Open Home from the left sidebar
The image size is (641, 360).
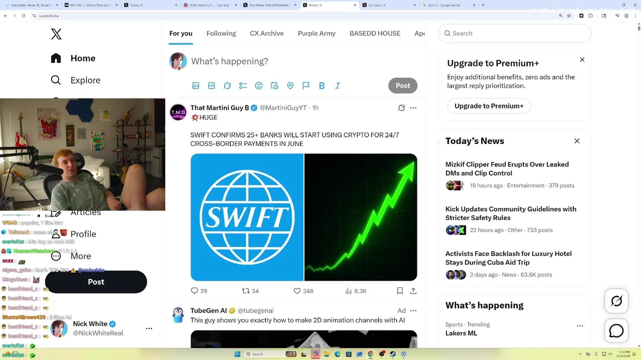coord(73,58)
